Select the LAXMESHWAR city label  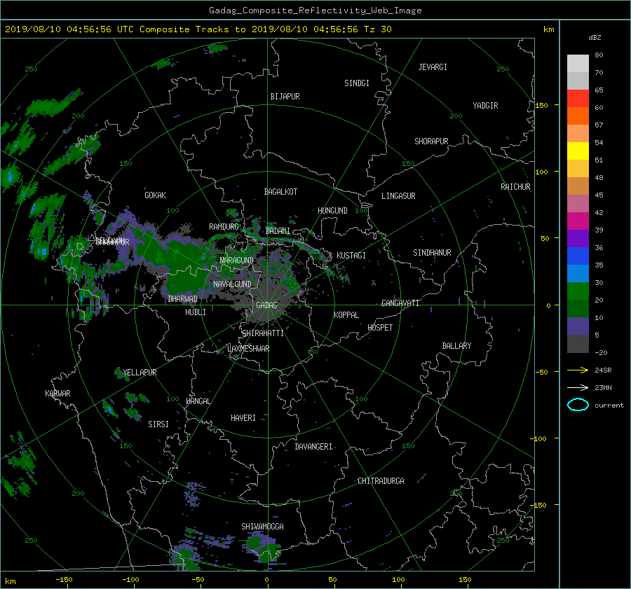(248, 349)
